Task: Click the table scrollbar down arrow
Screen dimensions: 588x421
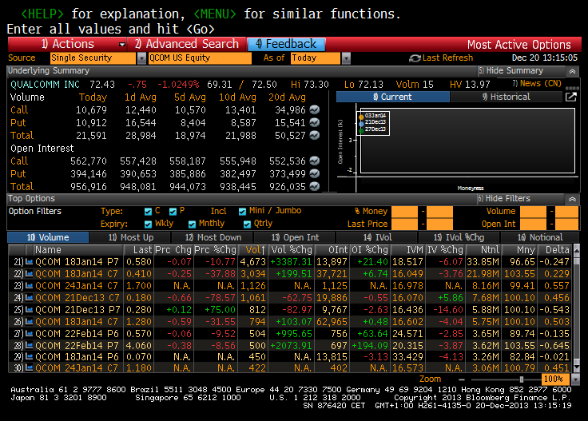Action: click(577, 367)
